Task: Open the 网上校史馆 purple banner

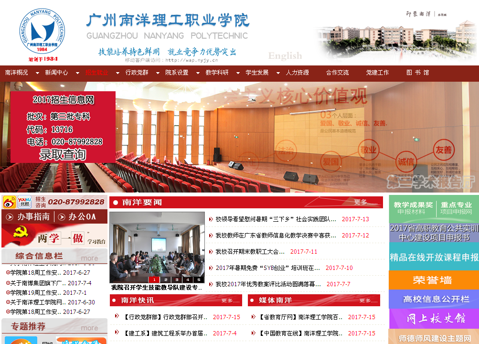Action: tap(434, 318)
